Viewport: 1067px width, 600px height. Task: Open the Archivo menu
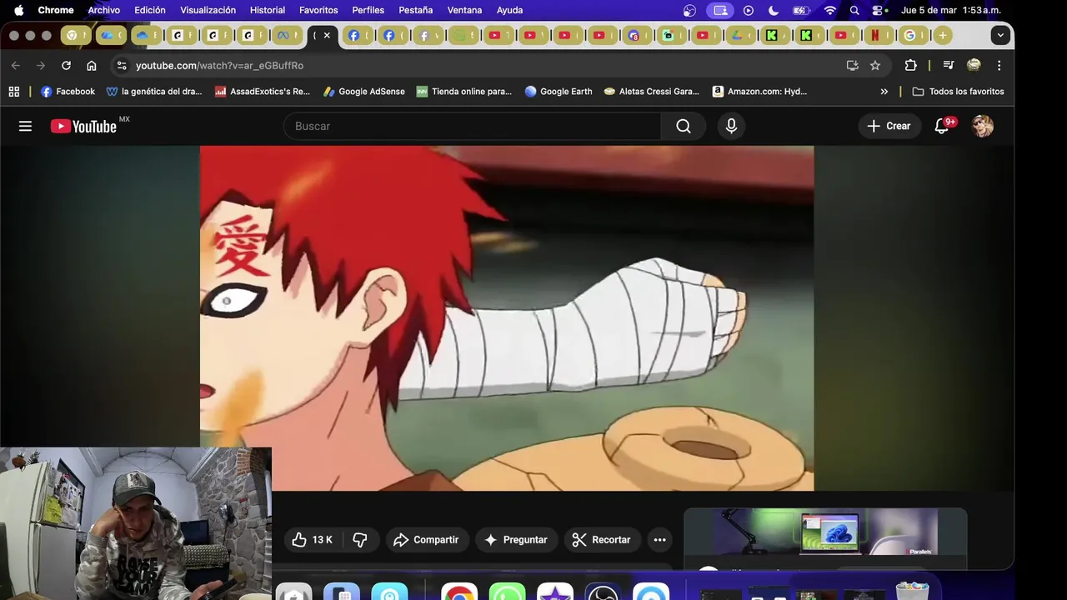tap(104, 10)
